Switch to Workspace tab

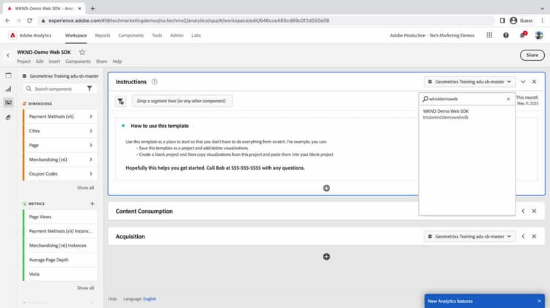(x=76, y=35)
